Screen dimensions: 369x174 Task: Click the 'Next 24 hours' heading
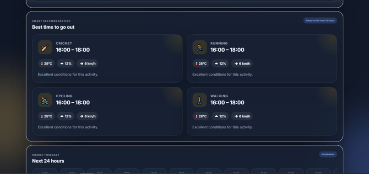click(x=48, y=161)
